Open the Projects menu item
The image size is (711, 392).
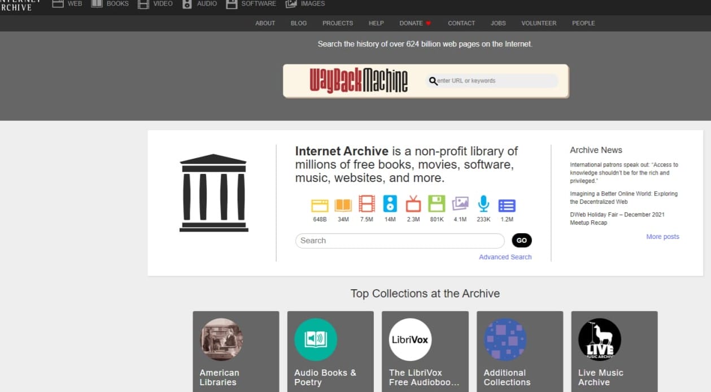pos(338,23)
